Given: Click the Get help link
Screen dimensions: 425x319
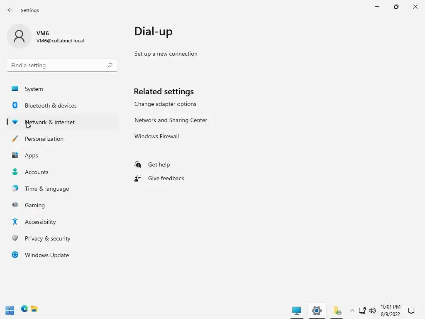Looking at the screenshot, I should [x=159, y=164].
